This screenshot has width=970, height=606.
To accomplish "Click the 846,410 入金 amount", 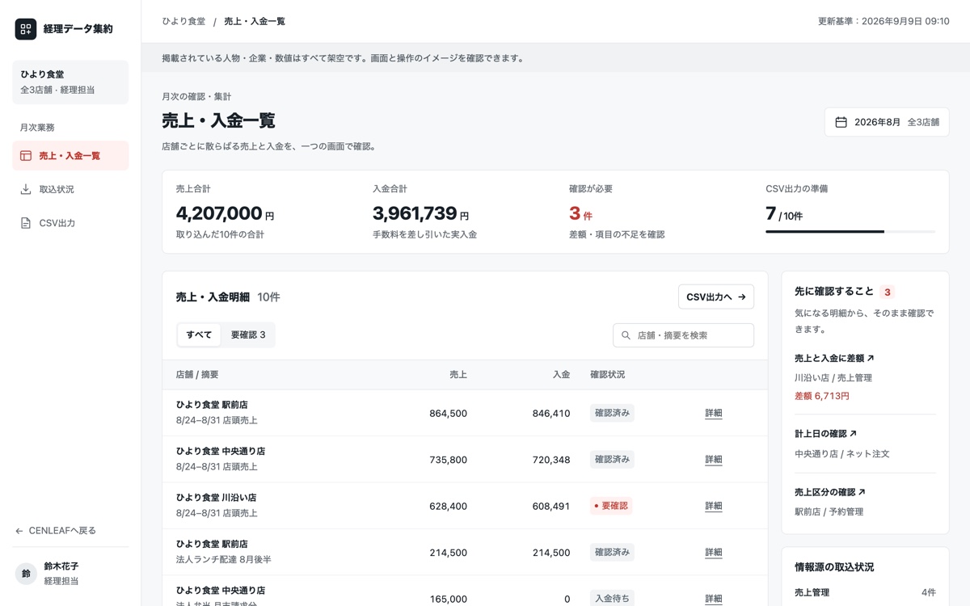I will point(551,414).
